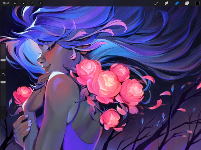201x150 pixels.
Task: Open the Layers panel
Action: [187, 3]
